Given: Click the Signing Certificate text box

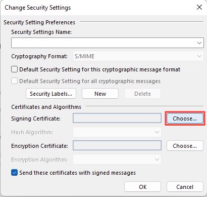Looking at the screenshot, I should (117, 118).
